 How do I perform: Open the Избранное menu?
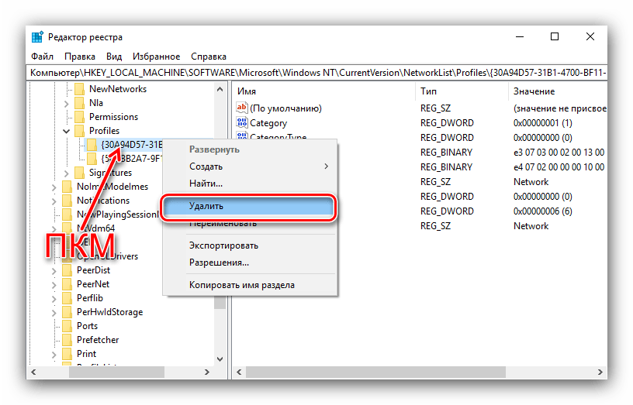(x=155, y=57)
